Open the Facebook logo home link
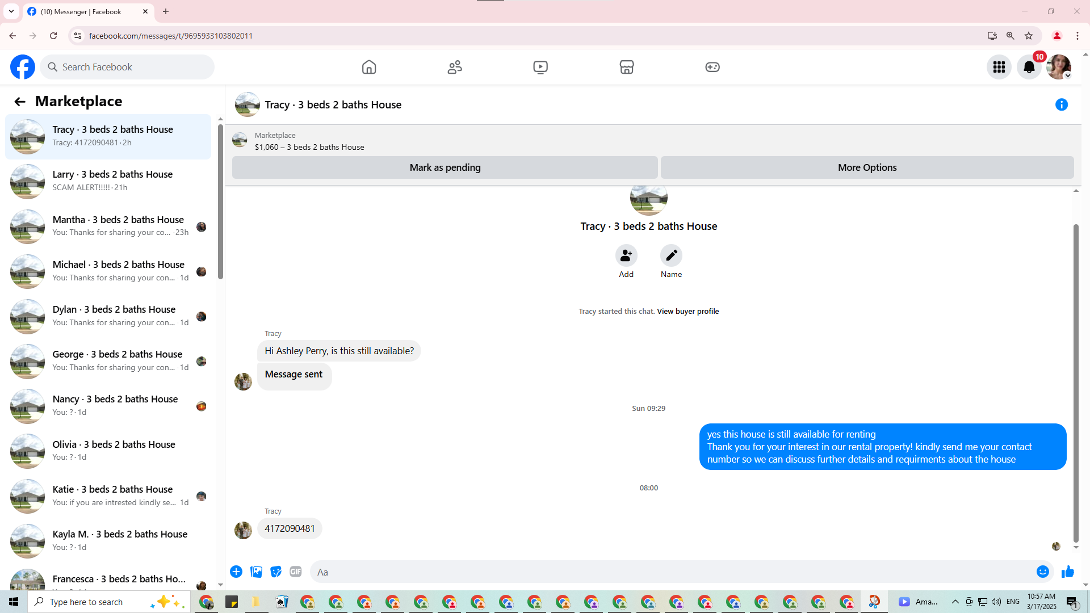Screen dimensions: 1090x613 click(23, 67)
